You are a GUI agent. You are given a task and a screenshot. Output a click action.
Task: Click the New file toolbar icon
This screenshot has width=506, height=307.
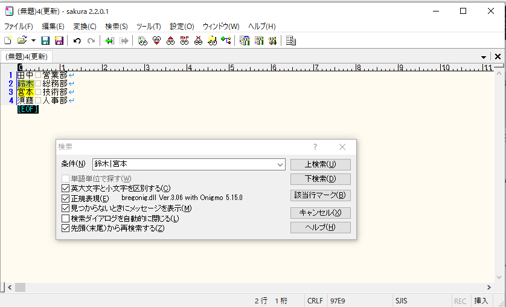point(8,40)
